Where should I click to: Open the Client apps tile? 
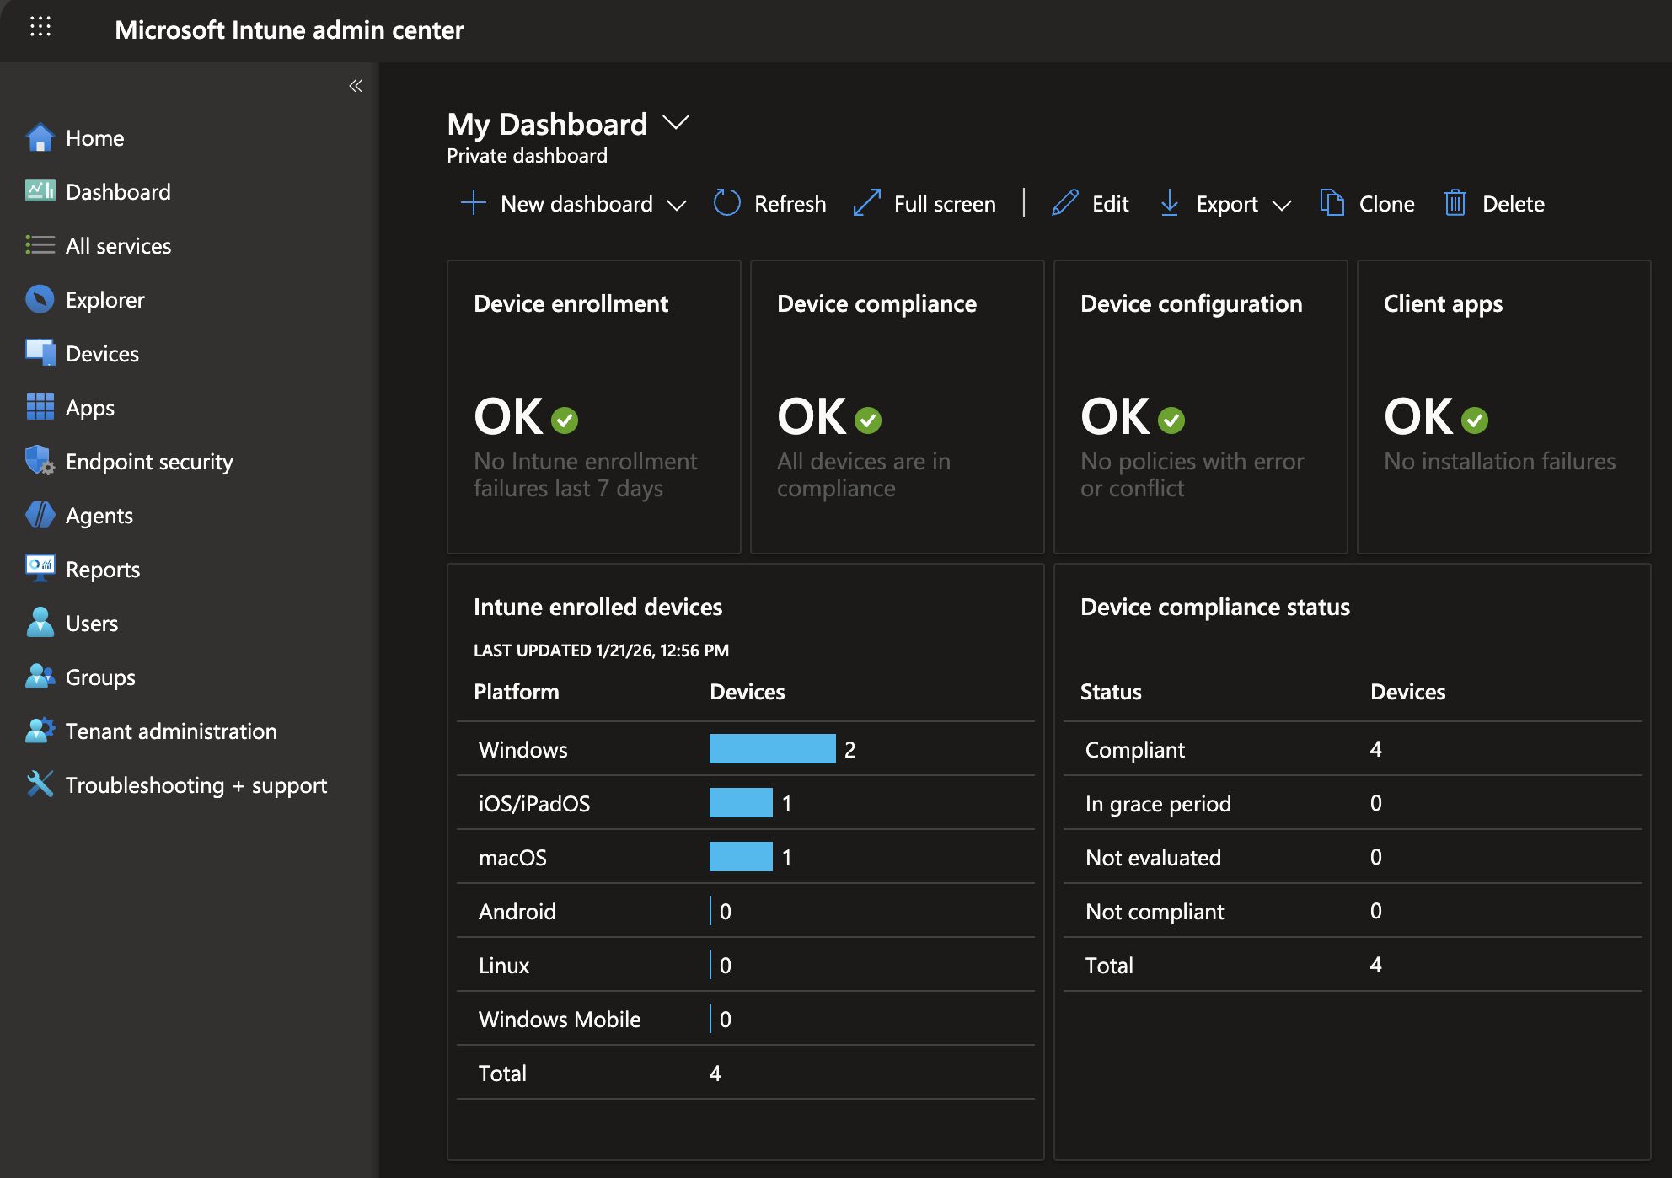[x=1504, y=407]
